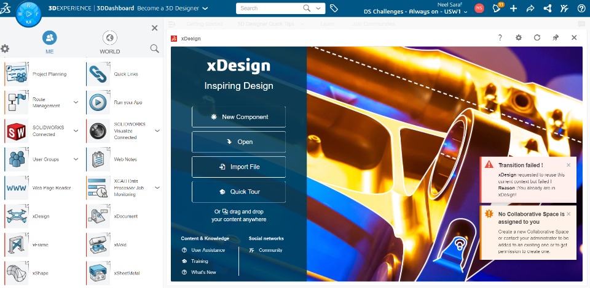Open the tag icon beside search
Screen dimensions: 590x288
click(334, 8)
